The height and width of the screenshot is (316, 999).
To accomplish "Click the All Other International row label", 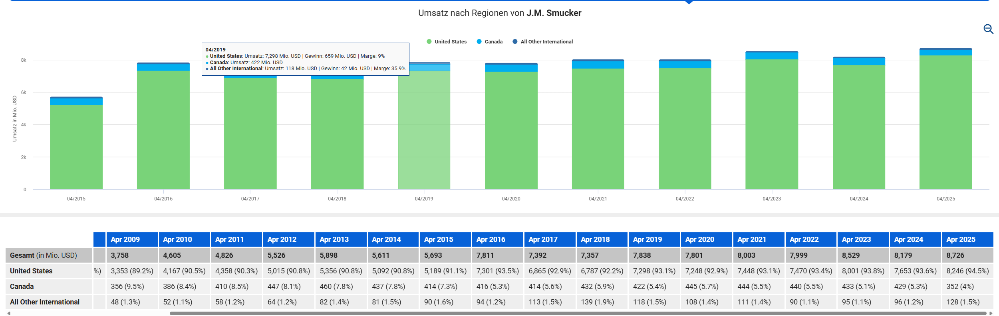I will [x=45, y=302].
